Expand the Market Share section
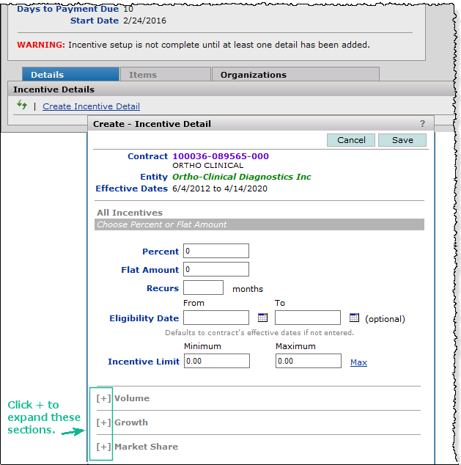This screenshot has height=465, width=461. coord(103,447)
